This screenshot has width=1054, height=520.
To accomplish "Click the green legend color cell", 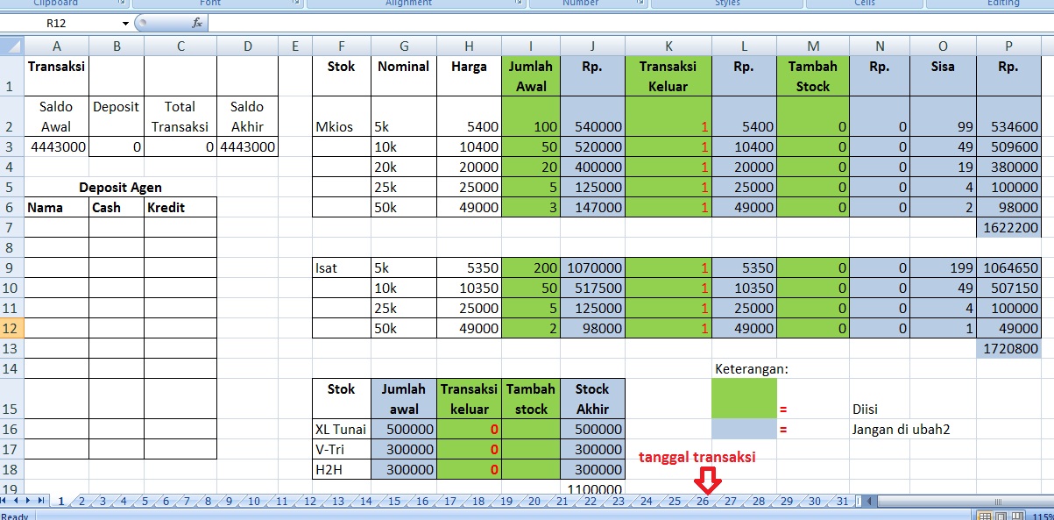I will pyautogui.click(x=744, y=399).
